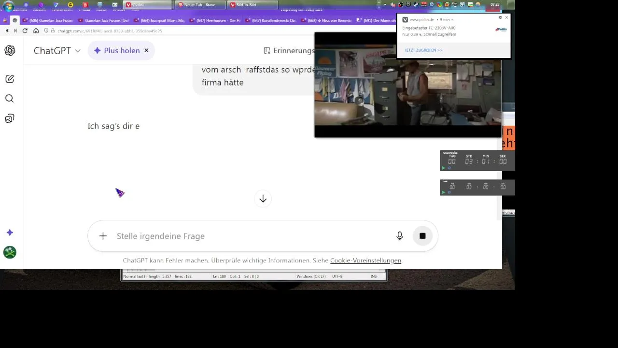Image resolution: width=618 pixels, height=348 pixels.
Task: Open chat search magnifier in sidebar
Action: click(x=10, y=99)
